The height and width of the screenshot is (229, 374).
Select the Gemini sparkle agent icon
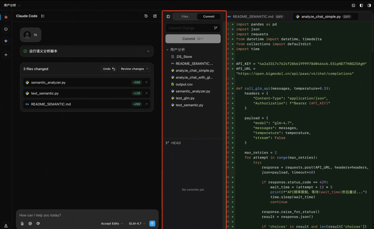(6, 41)
